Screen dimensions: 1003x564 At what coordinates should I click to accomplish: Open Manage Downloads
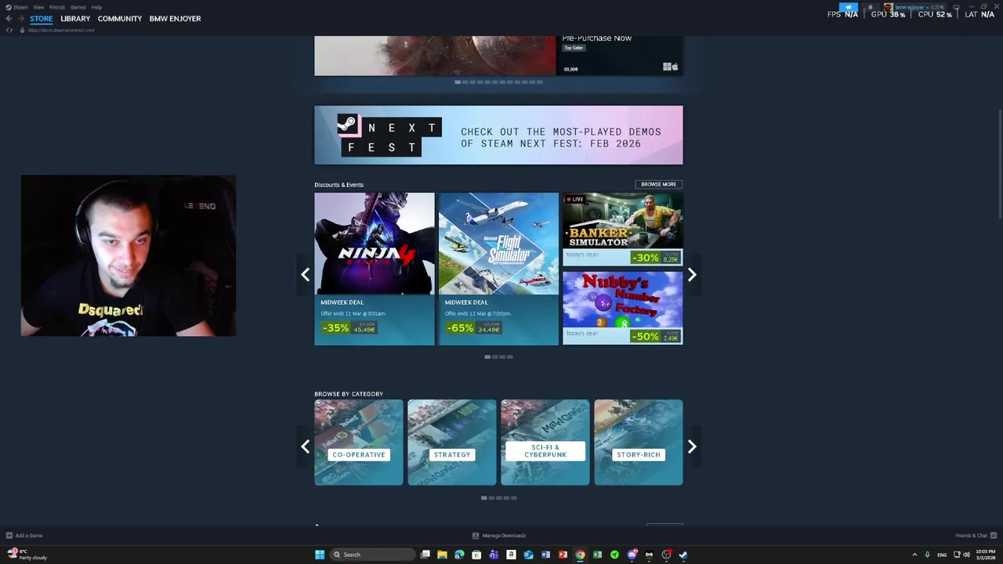(499, 536)
